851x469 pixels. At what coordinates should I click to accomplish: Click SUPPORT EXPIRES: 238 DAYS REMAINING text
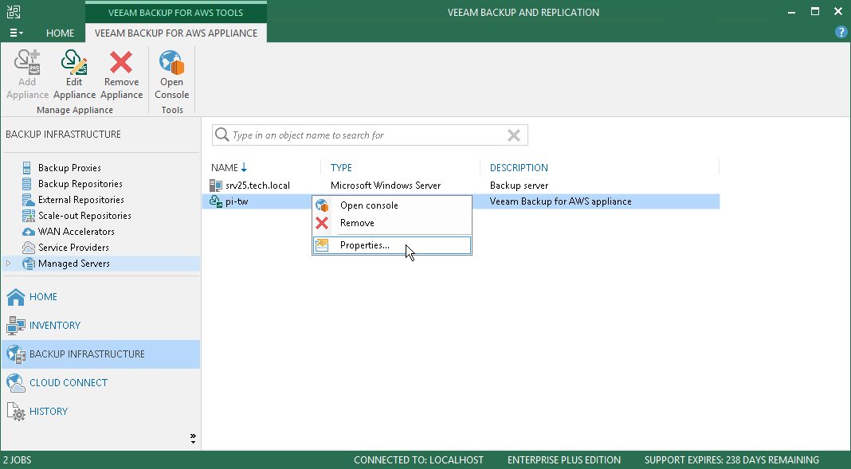[731, 460]
